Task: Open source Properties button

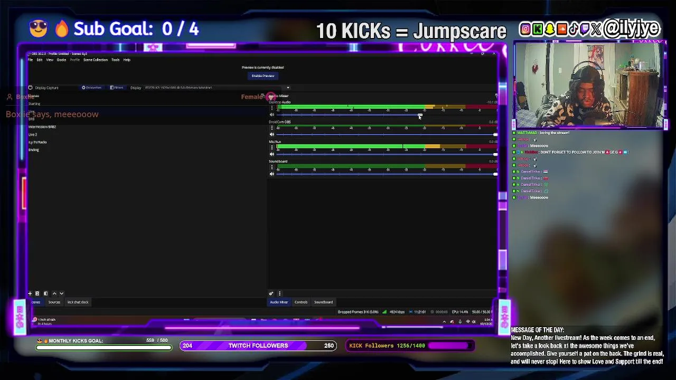Action: point(92,88)
